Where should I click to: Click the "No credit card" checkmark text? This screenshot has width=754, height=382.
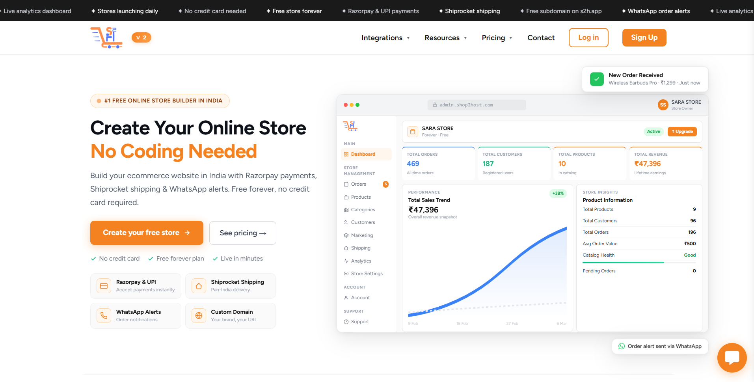click(x=115, y=259)
